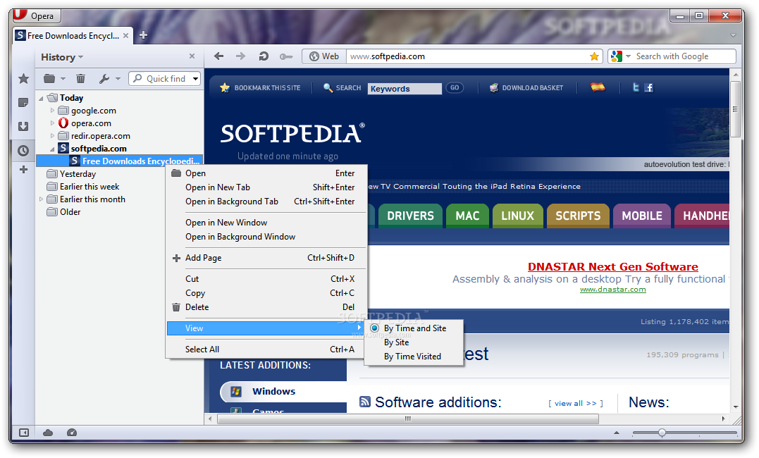This screenshot has width=759, height=458.
Task: Click the vertical page scrollbar thumb
Action: click(x=735, y=109)
